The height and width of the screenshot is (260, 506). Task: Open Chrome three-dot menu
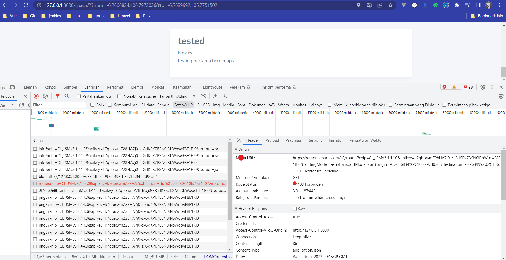coord(499,5)
